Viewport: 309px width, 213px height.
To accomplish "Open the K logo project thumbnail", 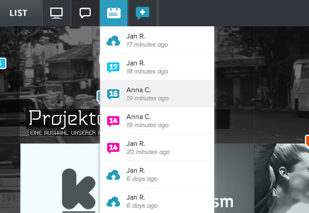I will click(60, 178).
